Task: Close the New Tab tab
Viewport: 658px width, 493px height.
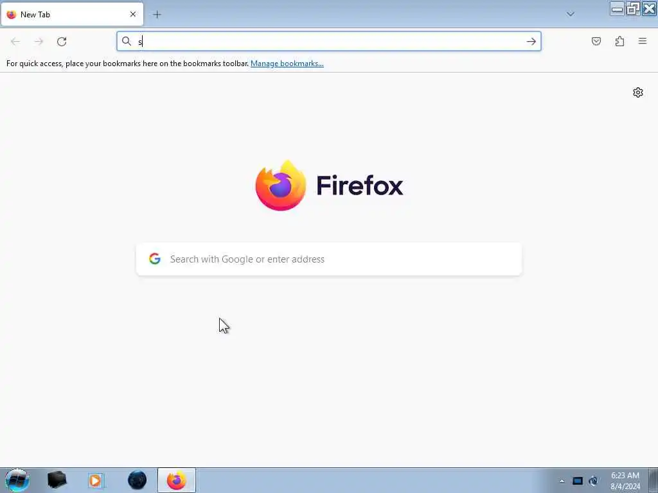Action: click(x=132, y=14)
